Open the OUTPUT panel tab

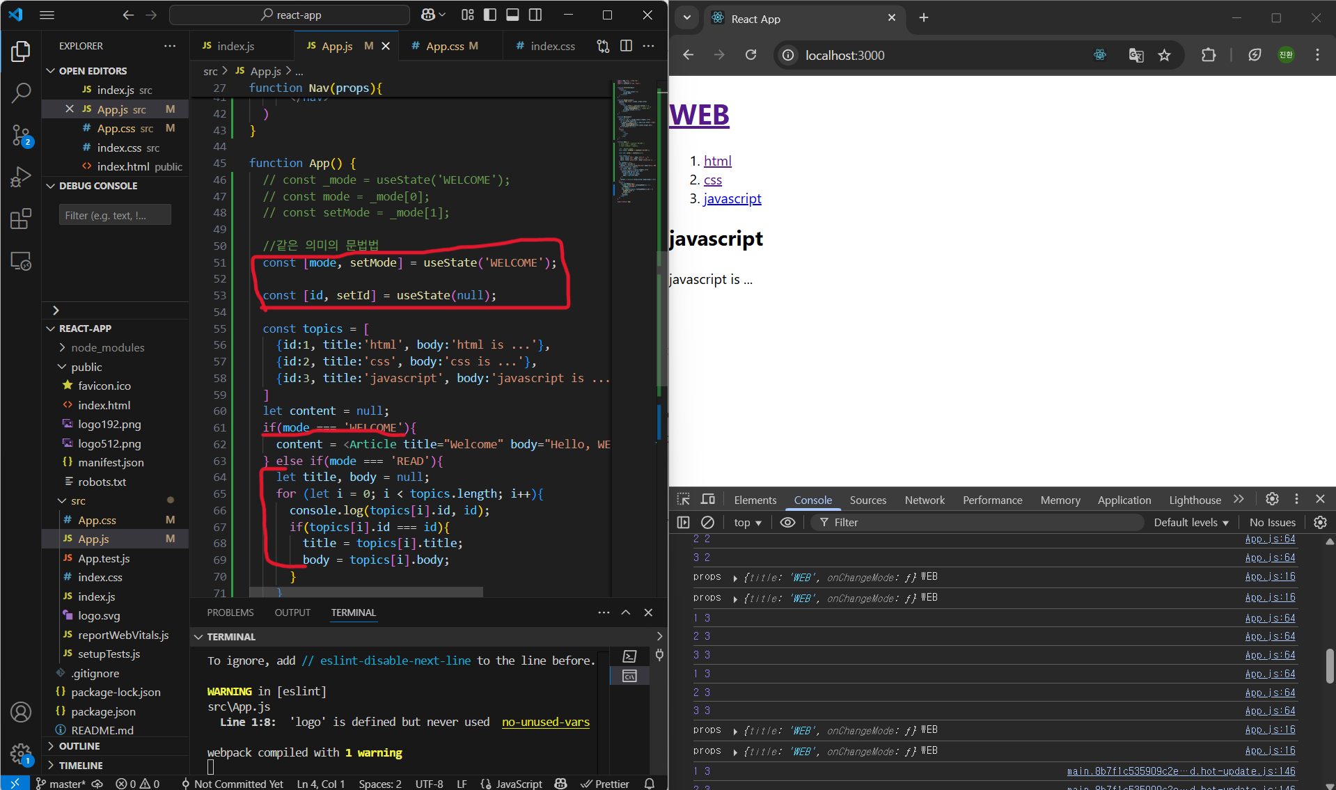(x=292, y=613)
